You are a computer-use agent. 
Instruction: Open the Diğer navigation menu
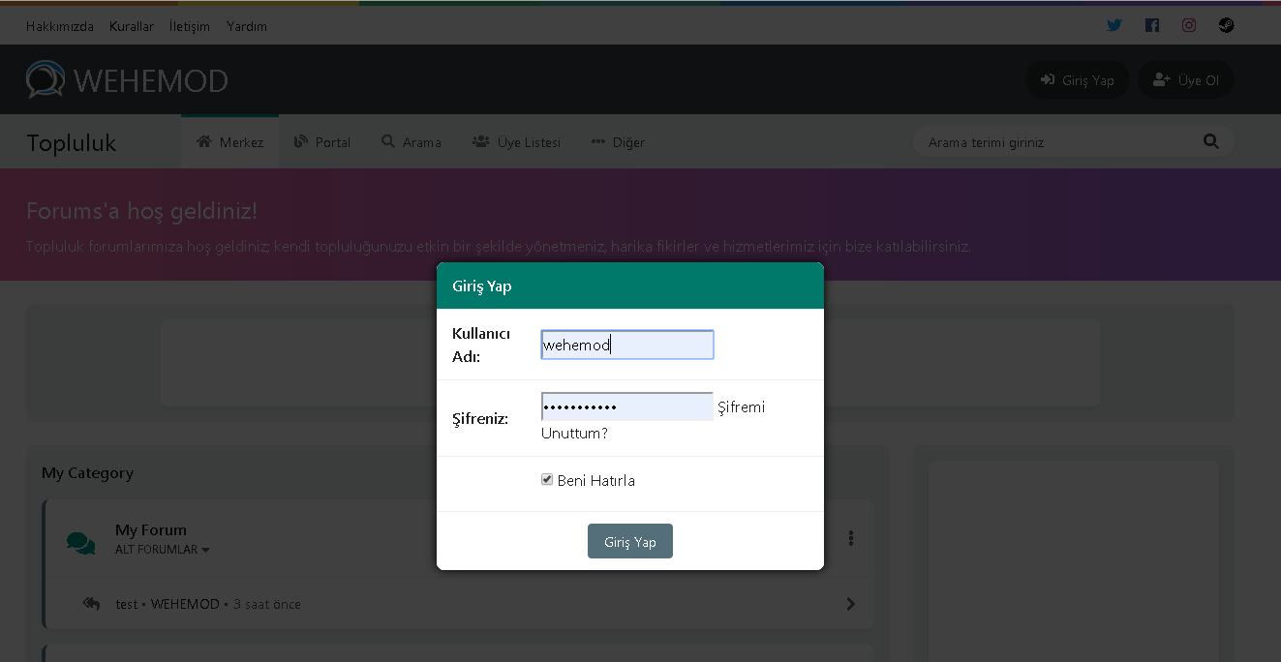coord(618,142)
